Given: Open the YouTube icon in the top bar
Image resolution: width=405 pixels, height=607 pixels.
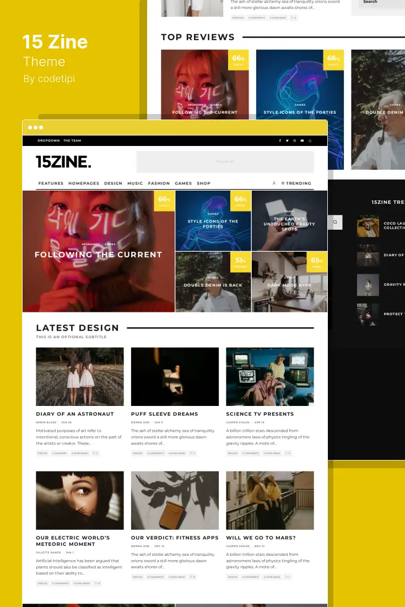Looking at the screenshot, I should 302,140.
